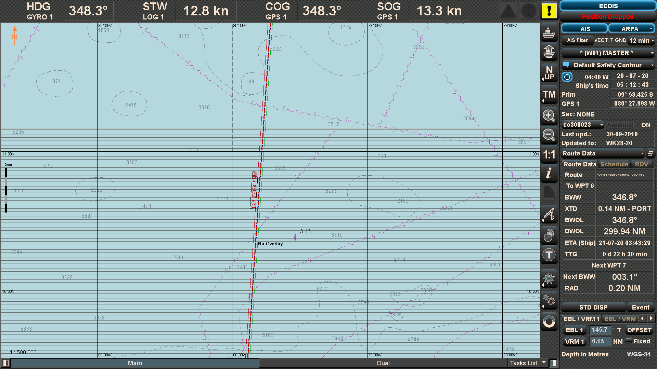Select the EBL/VRM dividers tool
The height and width of the screenshot is (369, 657).
(x=549, y=214)
